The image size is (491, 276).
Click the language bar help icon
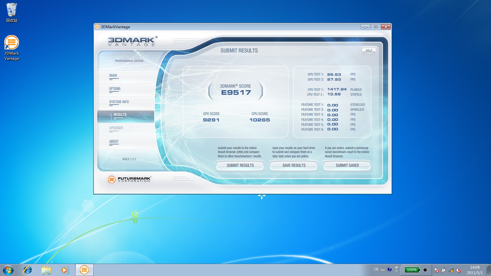(x=390, y=270)
